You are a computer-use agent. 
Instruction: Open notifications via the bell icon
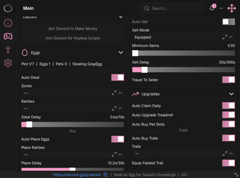[212, 8]
